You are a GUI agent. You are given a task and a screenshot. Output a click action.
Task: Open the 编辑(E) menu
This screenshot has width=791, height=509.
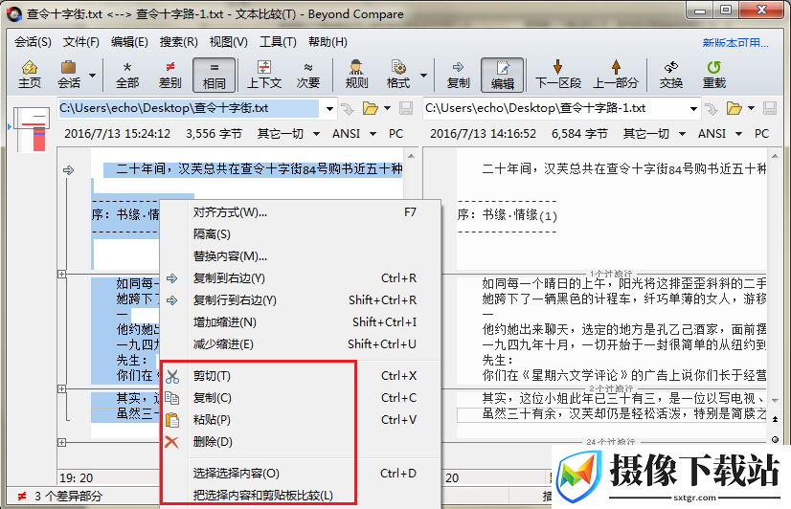point(129,42)
